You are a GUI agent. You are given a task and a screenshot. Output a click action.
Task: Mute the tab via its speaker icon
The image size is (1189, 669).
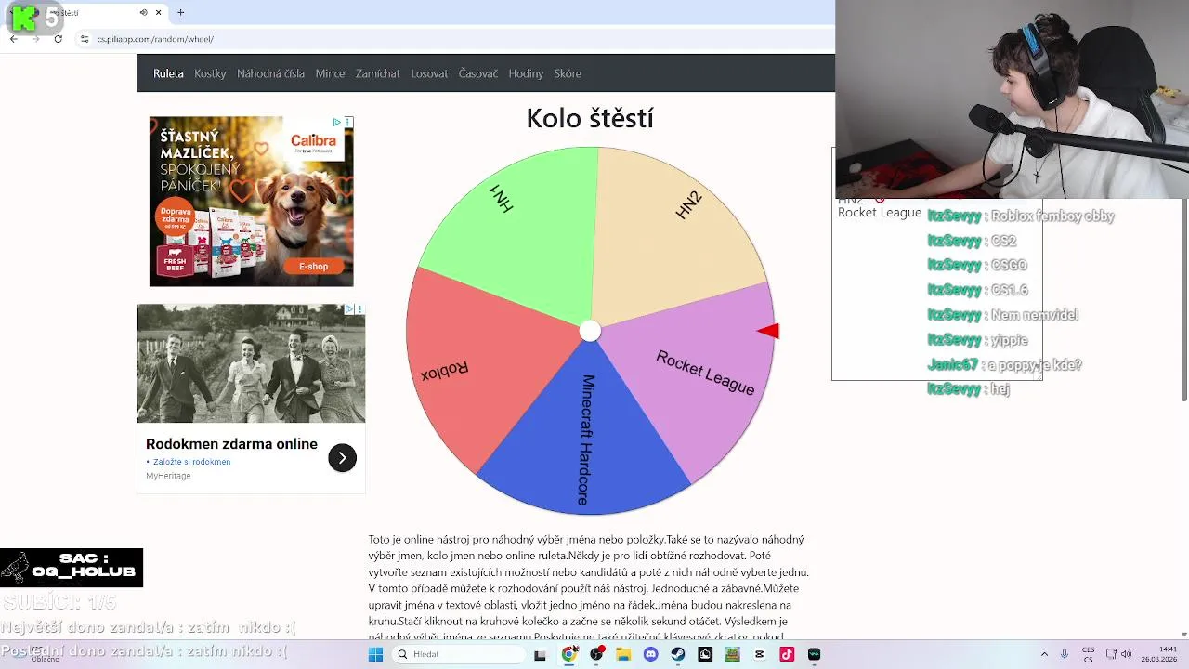[143, 12]
